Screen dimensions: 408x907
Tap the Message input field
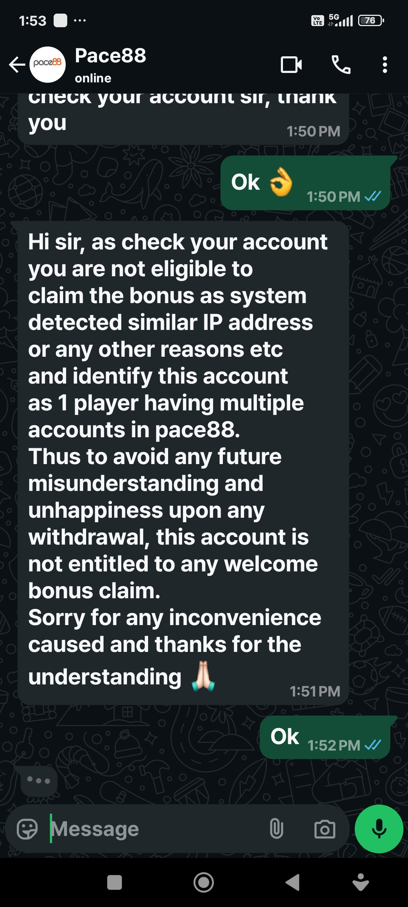[x=155, y=829]
